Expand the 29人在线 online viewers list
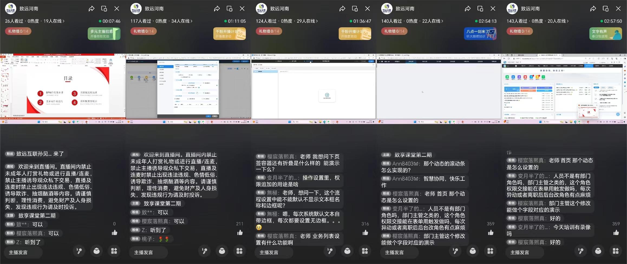The height and width of the screenshot is (264, 627). point(317,21)
